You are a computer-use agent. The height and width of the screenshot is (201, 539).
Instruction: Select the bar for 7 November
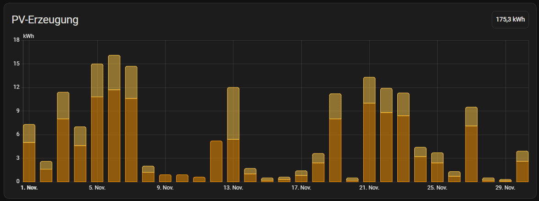pos(131,124)
